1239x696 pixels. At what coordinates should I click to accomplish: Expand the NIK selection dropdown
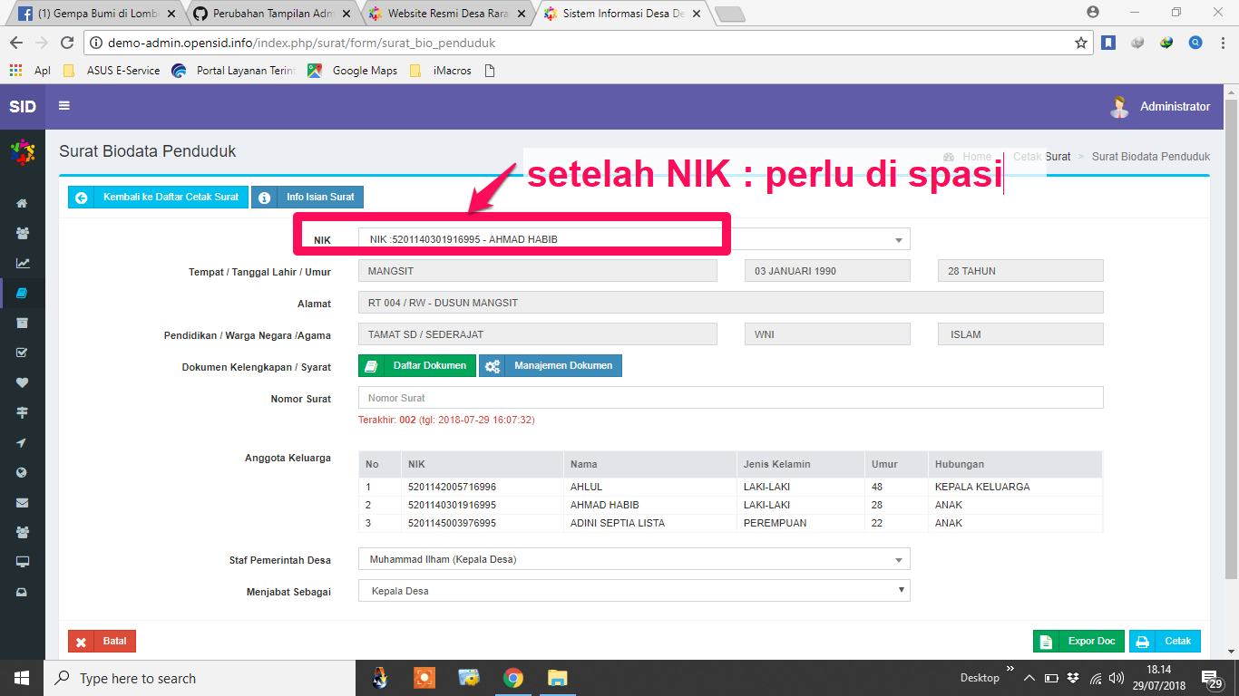(x=896, y=238)
